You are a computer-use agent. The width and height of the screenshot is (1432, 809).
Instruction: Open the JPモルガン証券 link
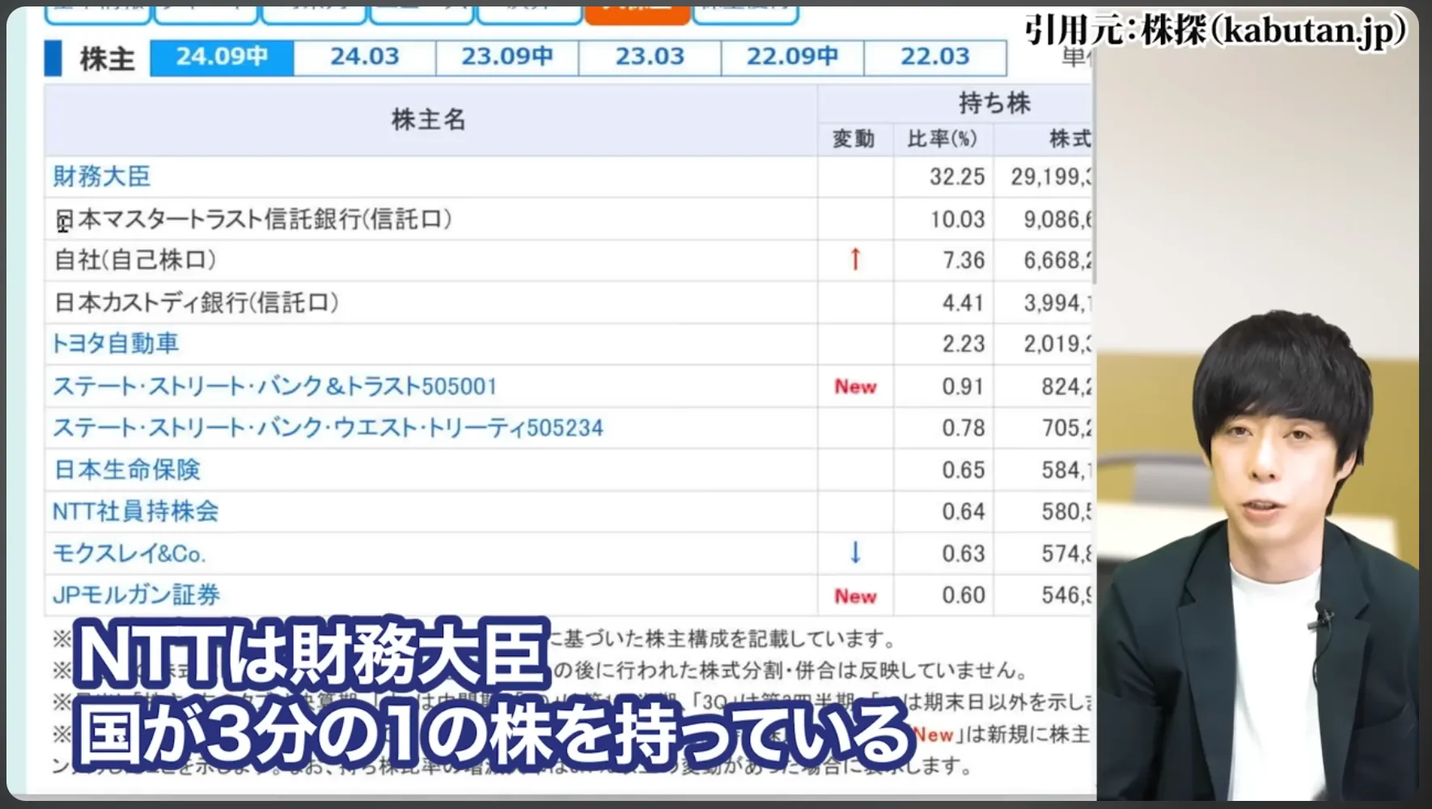136,595
